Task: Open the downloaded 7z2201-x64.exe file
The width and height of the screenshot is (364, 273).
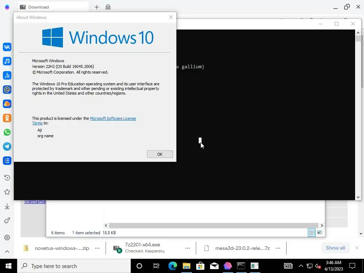Action: (139, 248)
